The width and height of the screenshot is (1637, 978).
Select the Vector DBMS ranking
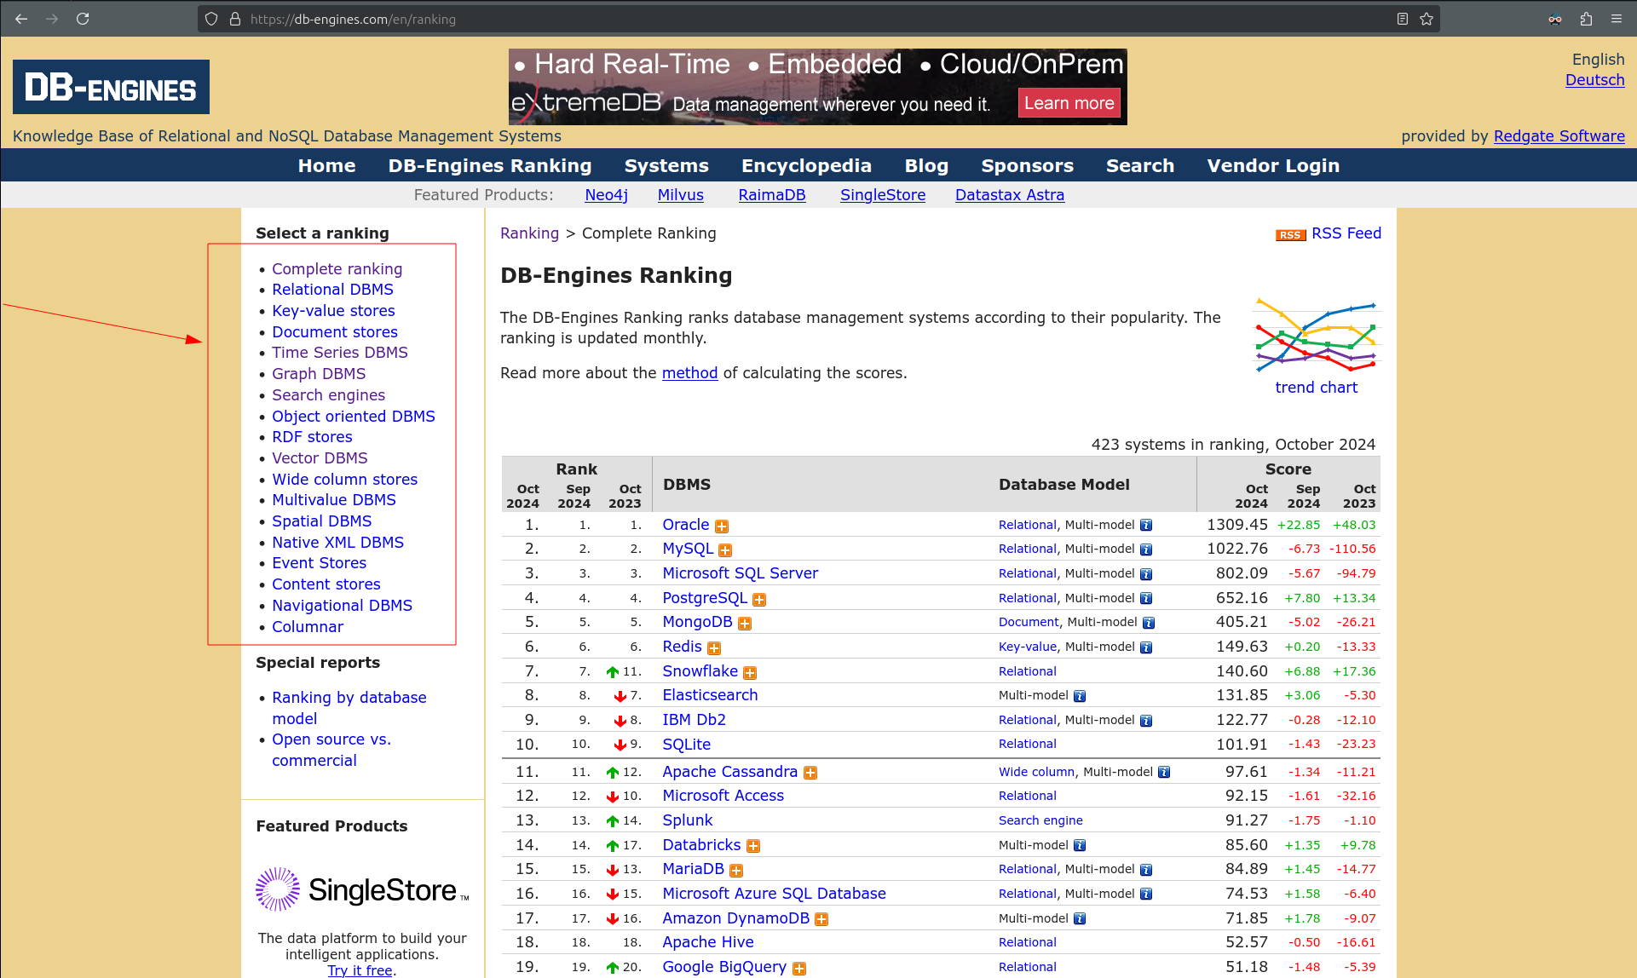(320, 458)
